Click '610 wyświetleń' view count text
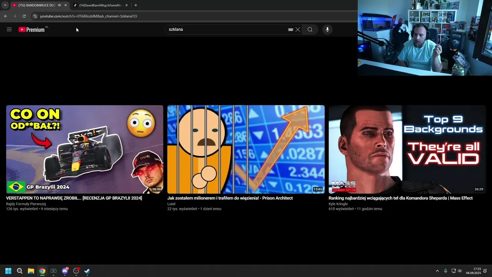The height and width of the screenshot is (277, 492). coord(341,209)
